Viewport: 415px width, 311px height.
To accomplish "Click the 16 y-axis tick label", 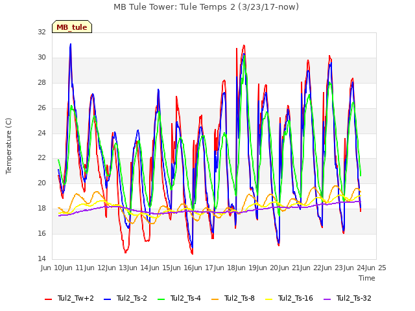I will coord(41,233).
